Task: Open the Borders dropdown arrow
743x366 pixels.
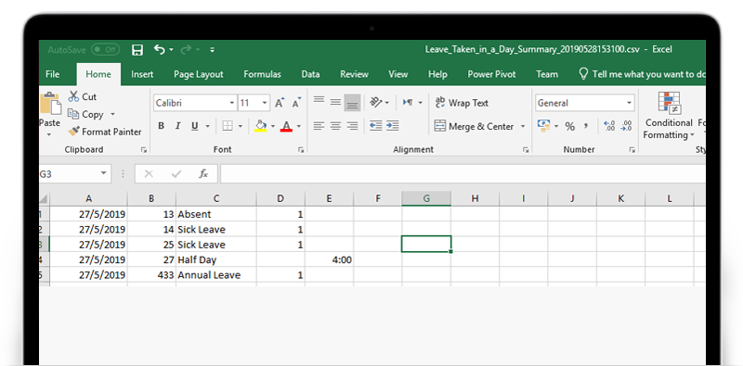Action: (x=241, y=126)
